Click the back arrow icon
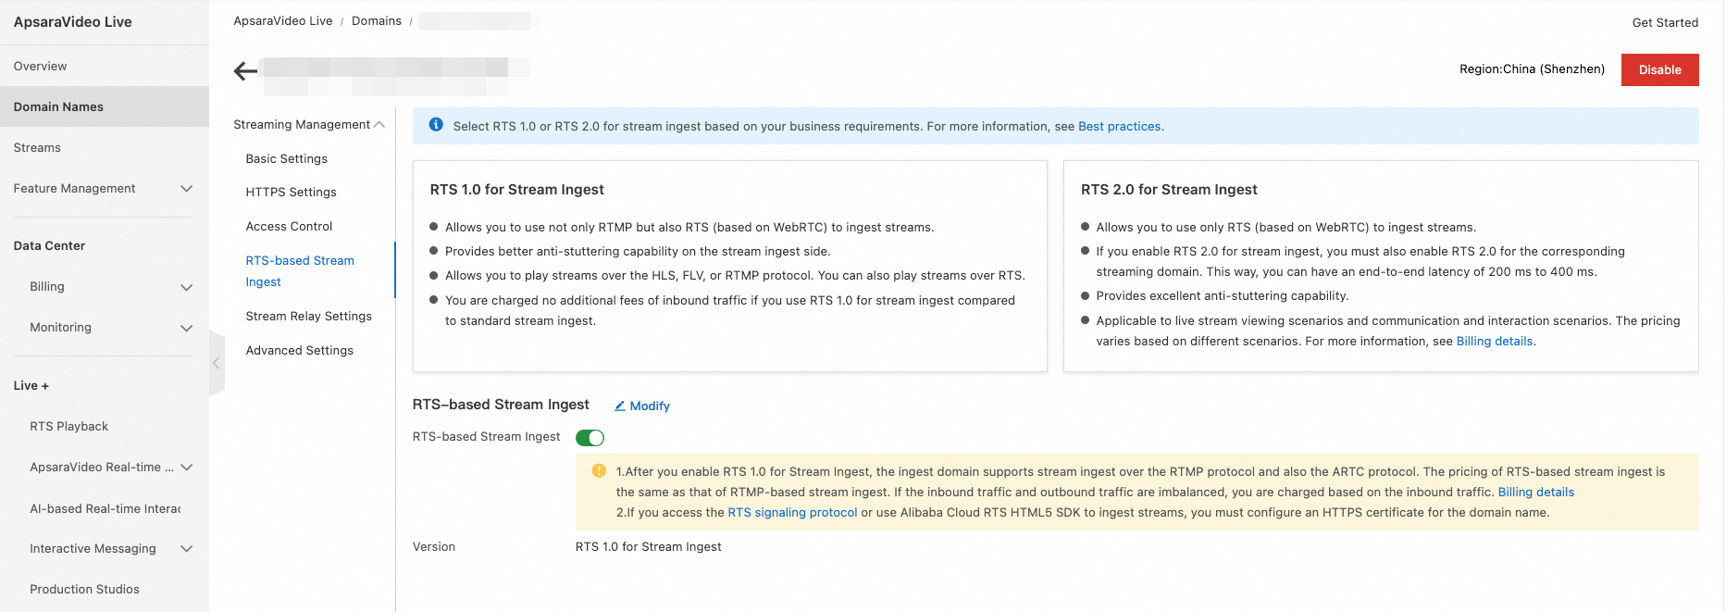The image size is (1726, 612). coord(245,71)
